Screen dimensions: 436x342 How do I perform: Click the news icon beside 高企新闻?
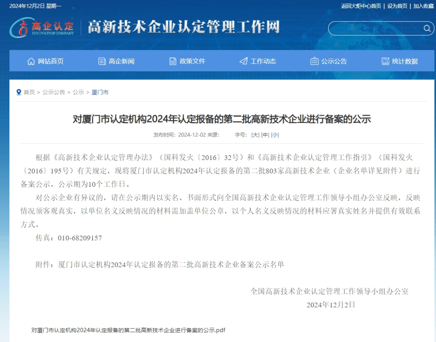(102, 61)
